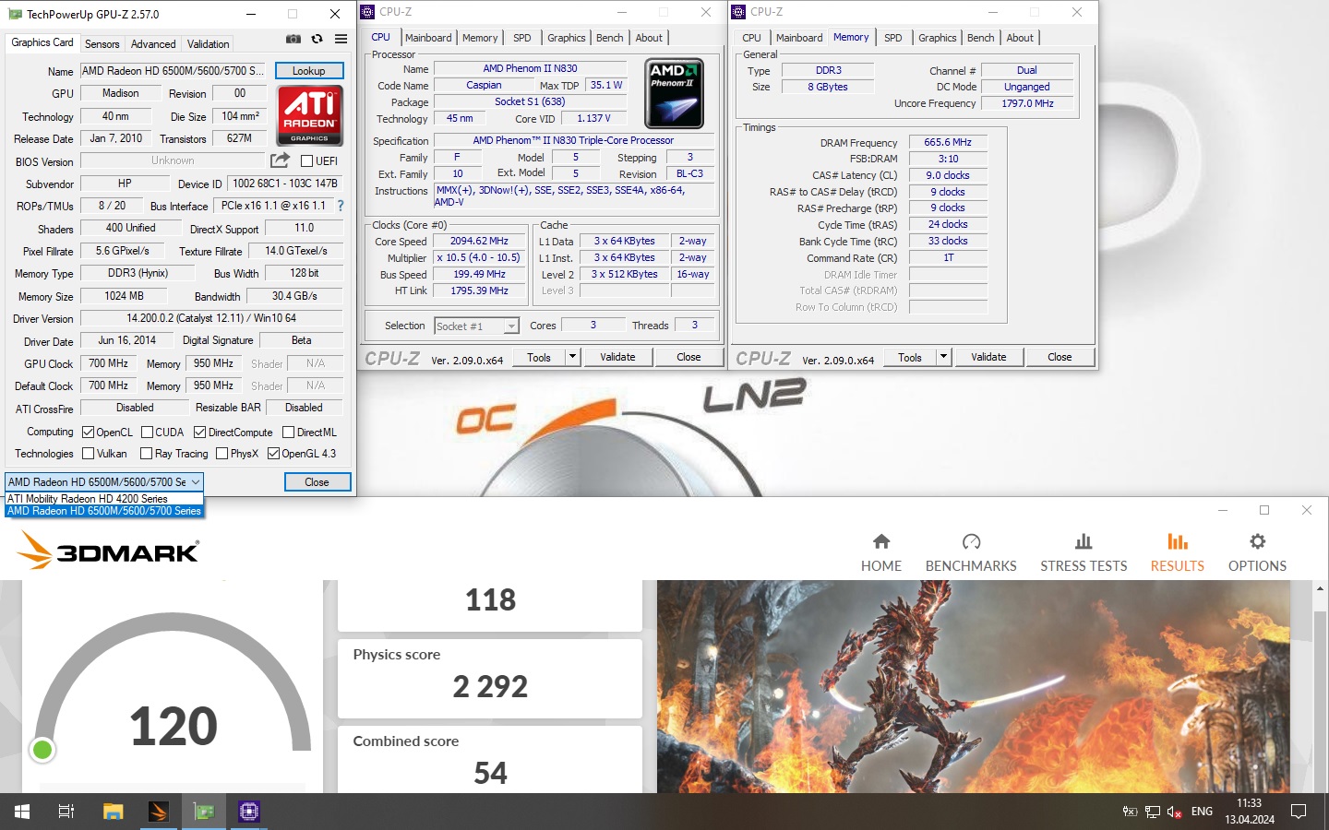1329x830 pixels.
Task: Click the GPU-Z refresh icon
Action: click(317, 39)
